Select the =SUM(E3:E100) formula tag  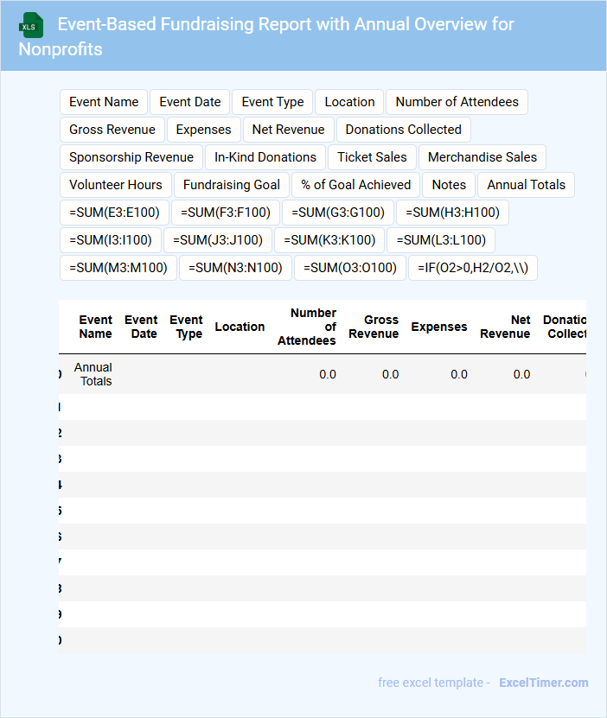click(x=114, y=213)
